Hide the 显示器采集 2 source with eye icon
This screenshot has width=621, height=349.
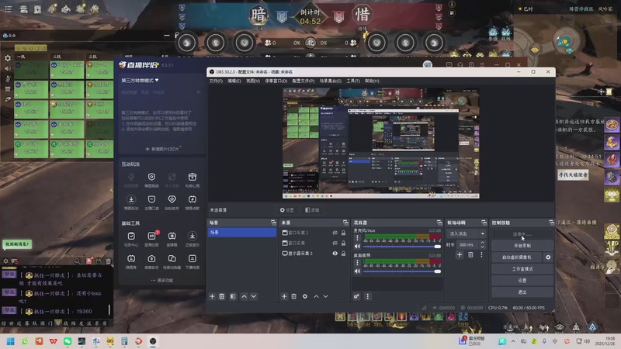[335, 254]
